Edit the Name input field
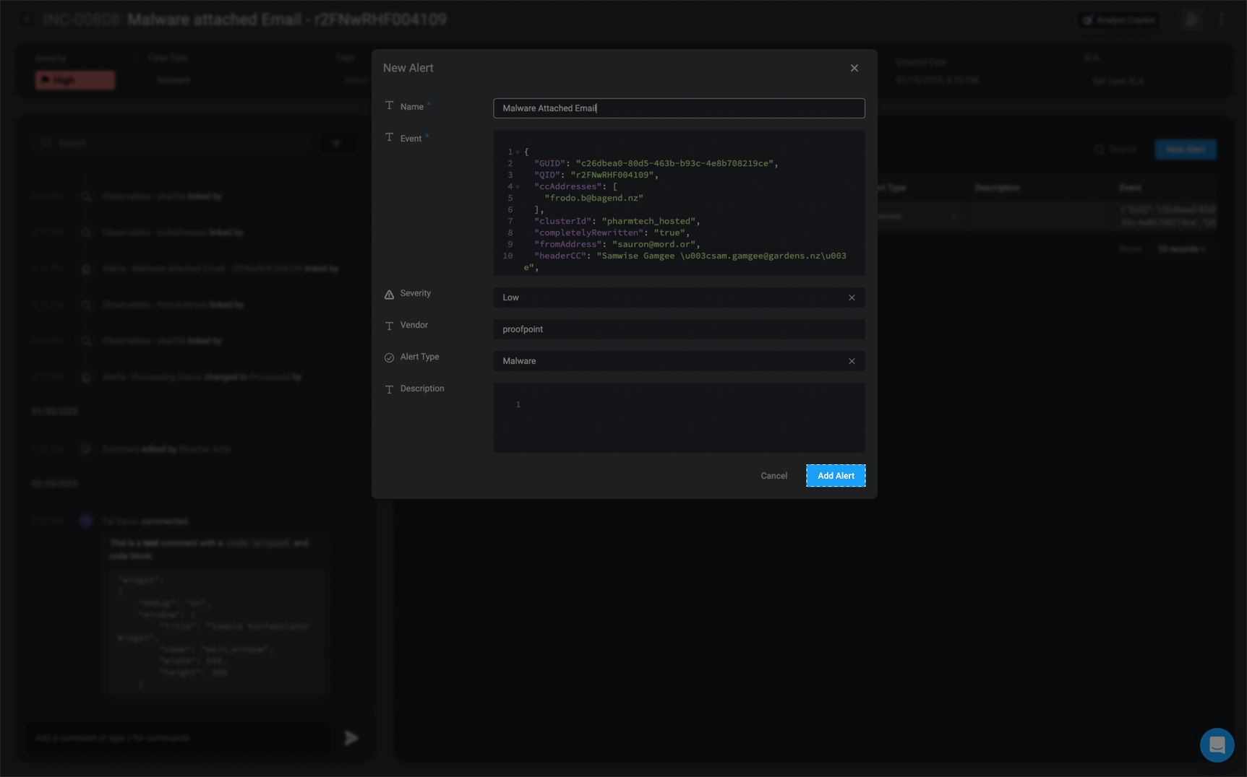1247x777 pixels. [679, 108]
